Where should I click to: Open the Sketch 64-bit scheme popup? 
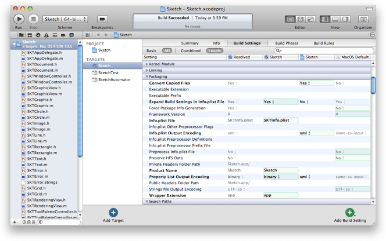click(65, 19)
